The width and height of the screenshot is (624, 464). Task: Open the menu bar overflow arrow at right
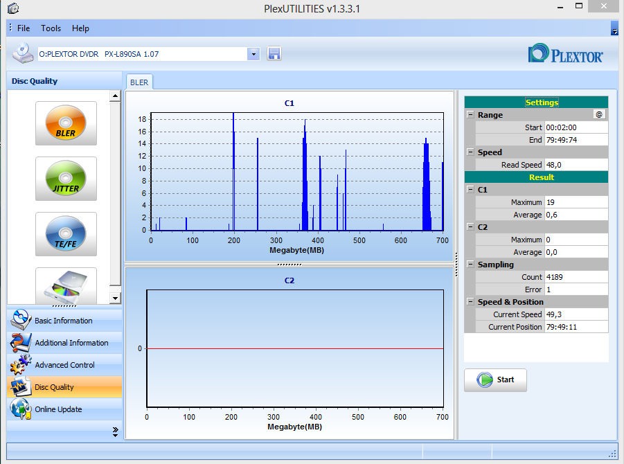tap(614, 28)
